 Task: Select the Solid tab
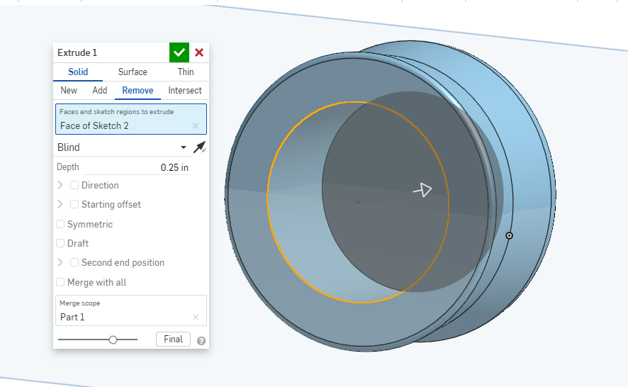tap(78, 72)
